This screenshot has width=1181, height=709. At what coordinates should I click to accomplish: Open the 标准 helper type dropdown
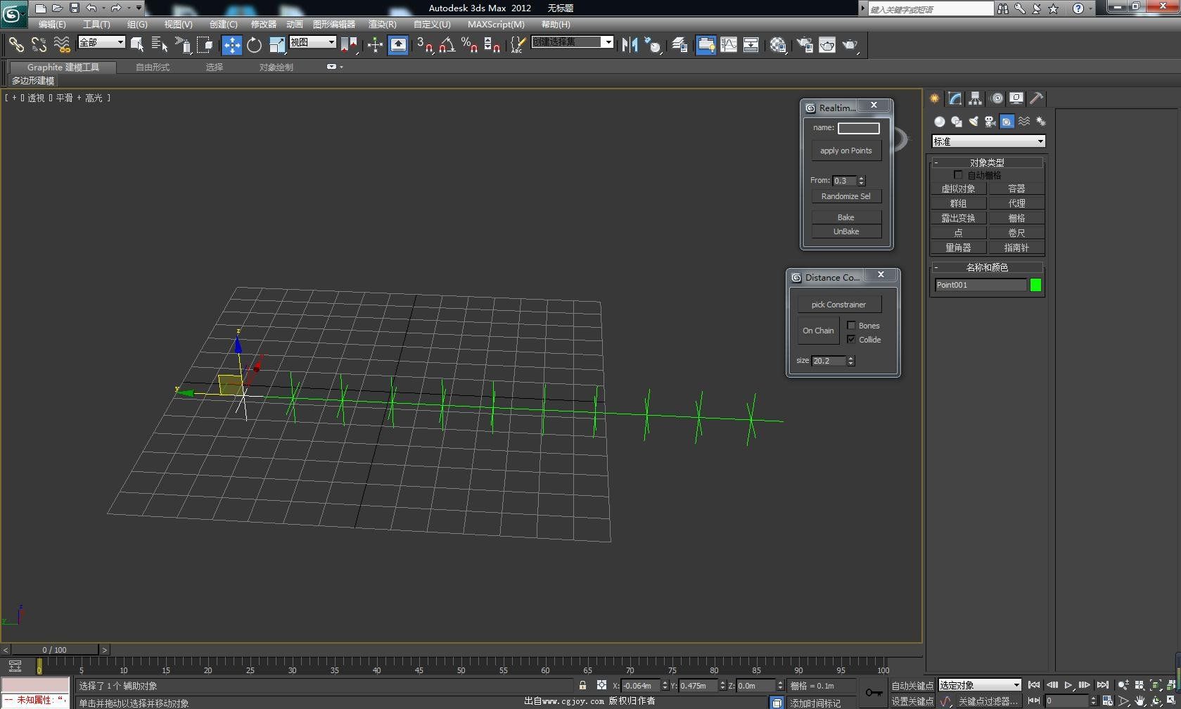988,141
